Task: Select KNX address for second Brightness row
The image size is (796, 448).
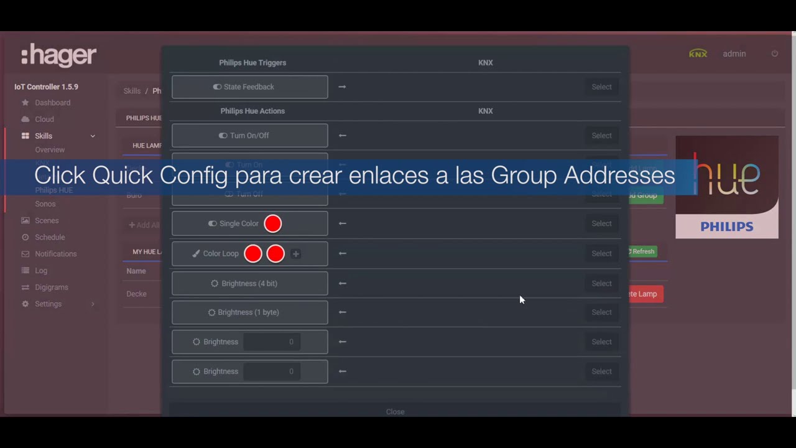Action: point(601,371)
